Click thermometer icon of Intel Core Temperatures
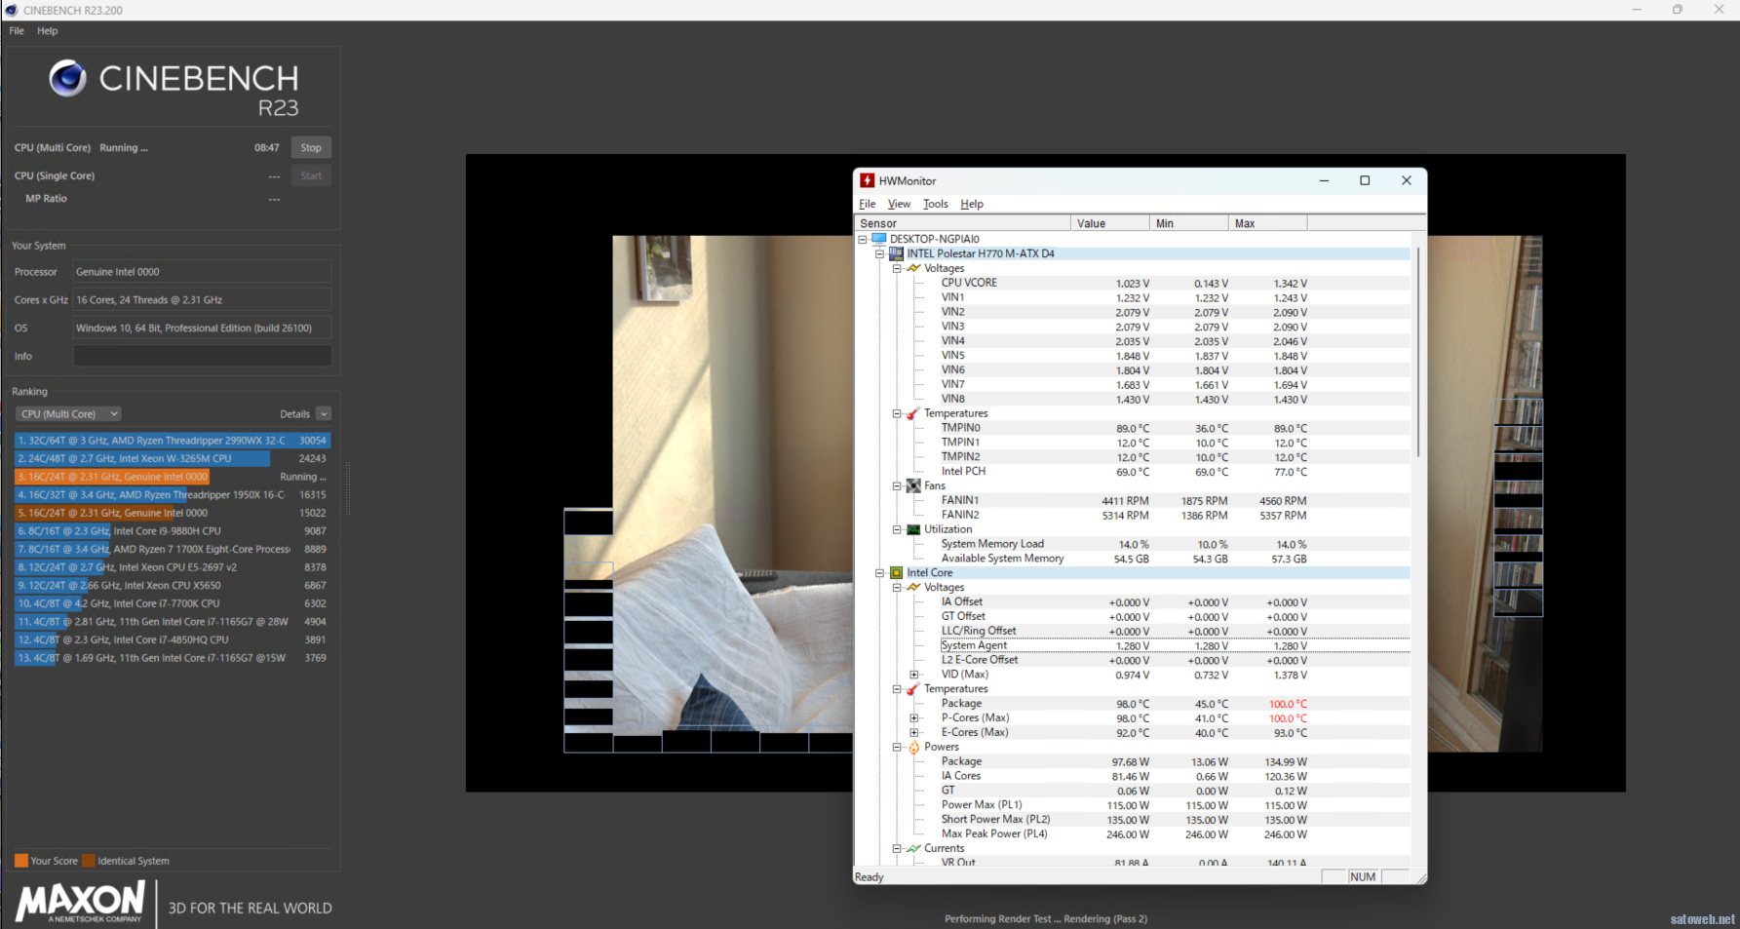The height and width of the screenshot is (929, 1740). coord(913,689)
